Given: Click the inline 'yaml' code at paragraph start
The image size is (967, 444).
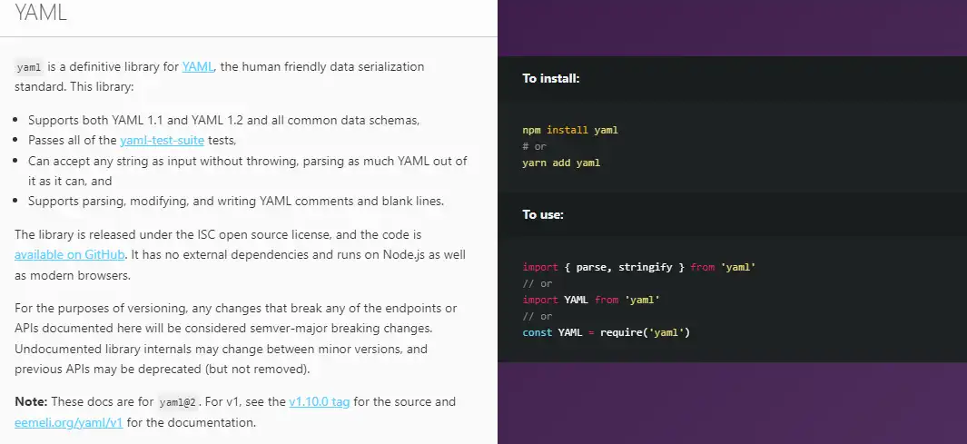Looking at the screenshot, I should [29, 66].
